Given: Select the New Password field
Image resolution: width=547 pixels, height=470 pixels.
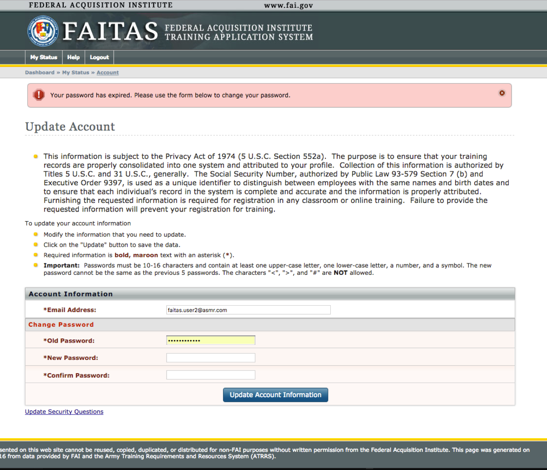Looking at the screenshot, I should (x=211, y=358).
